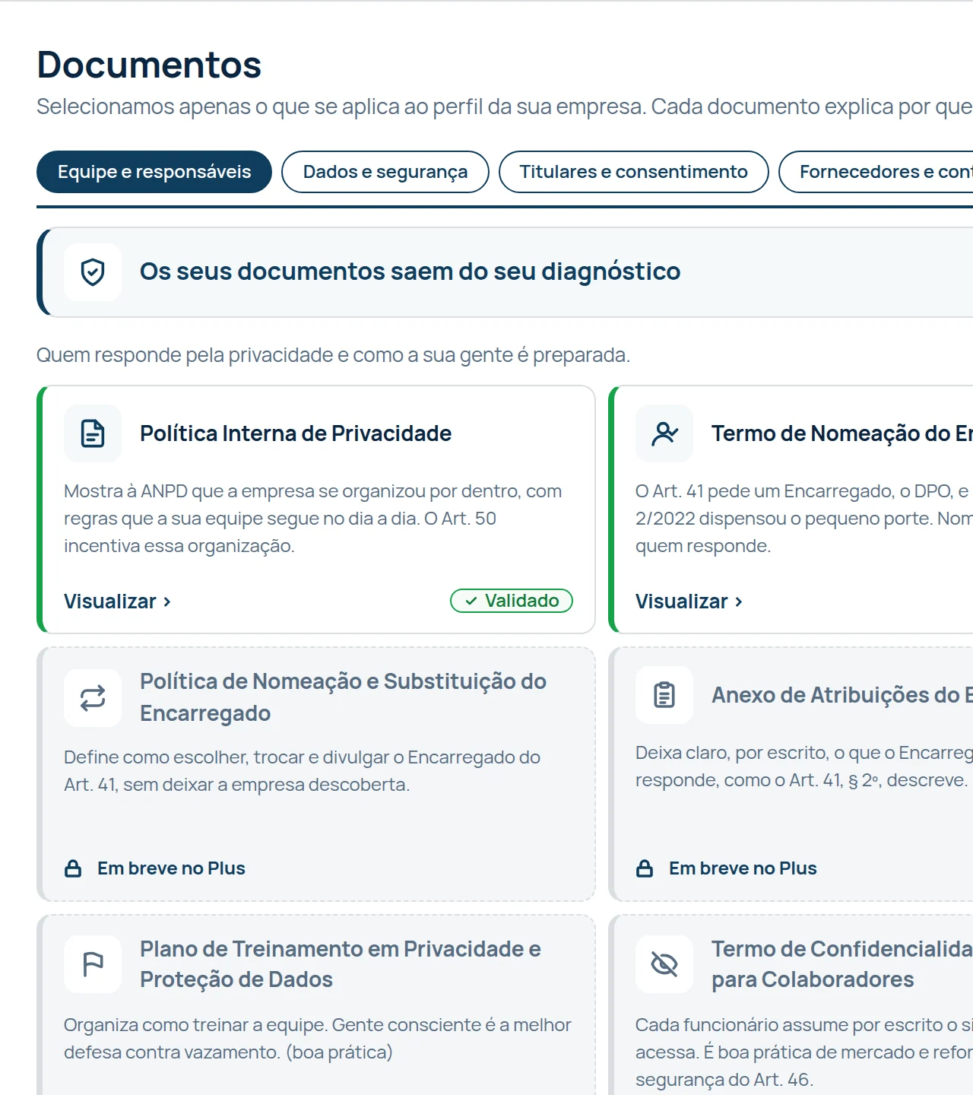973x1095 pixels.
Task: Click the chevron after Visualizar in Política Interna card
Action: 167,602
